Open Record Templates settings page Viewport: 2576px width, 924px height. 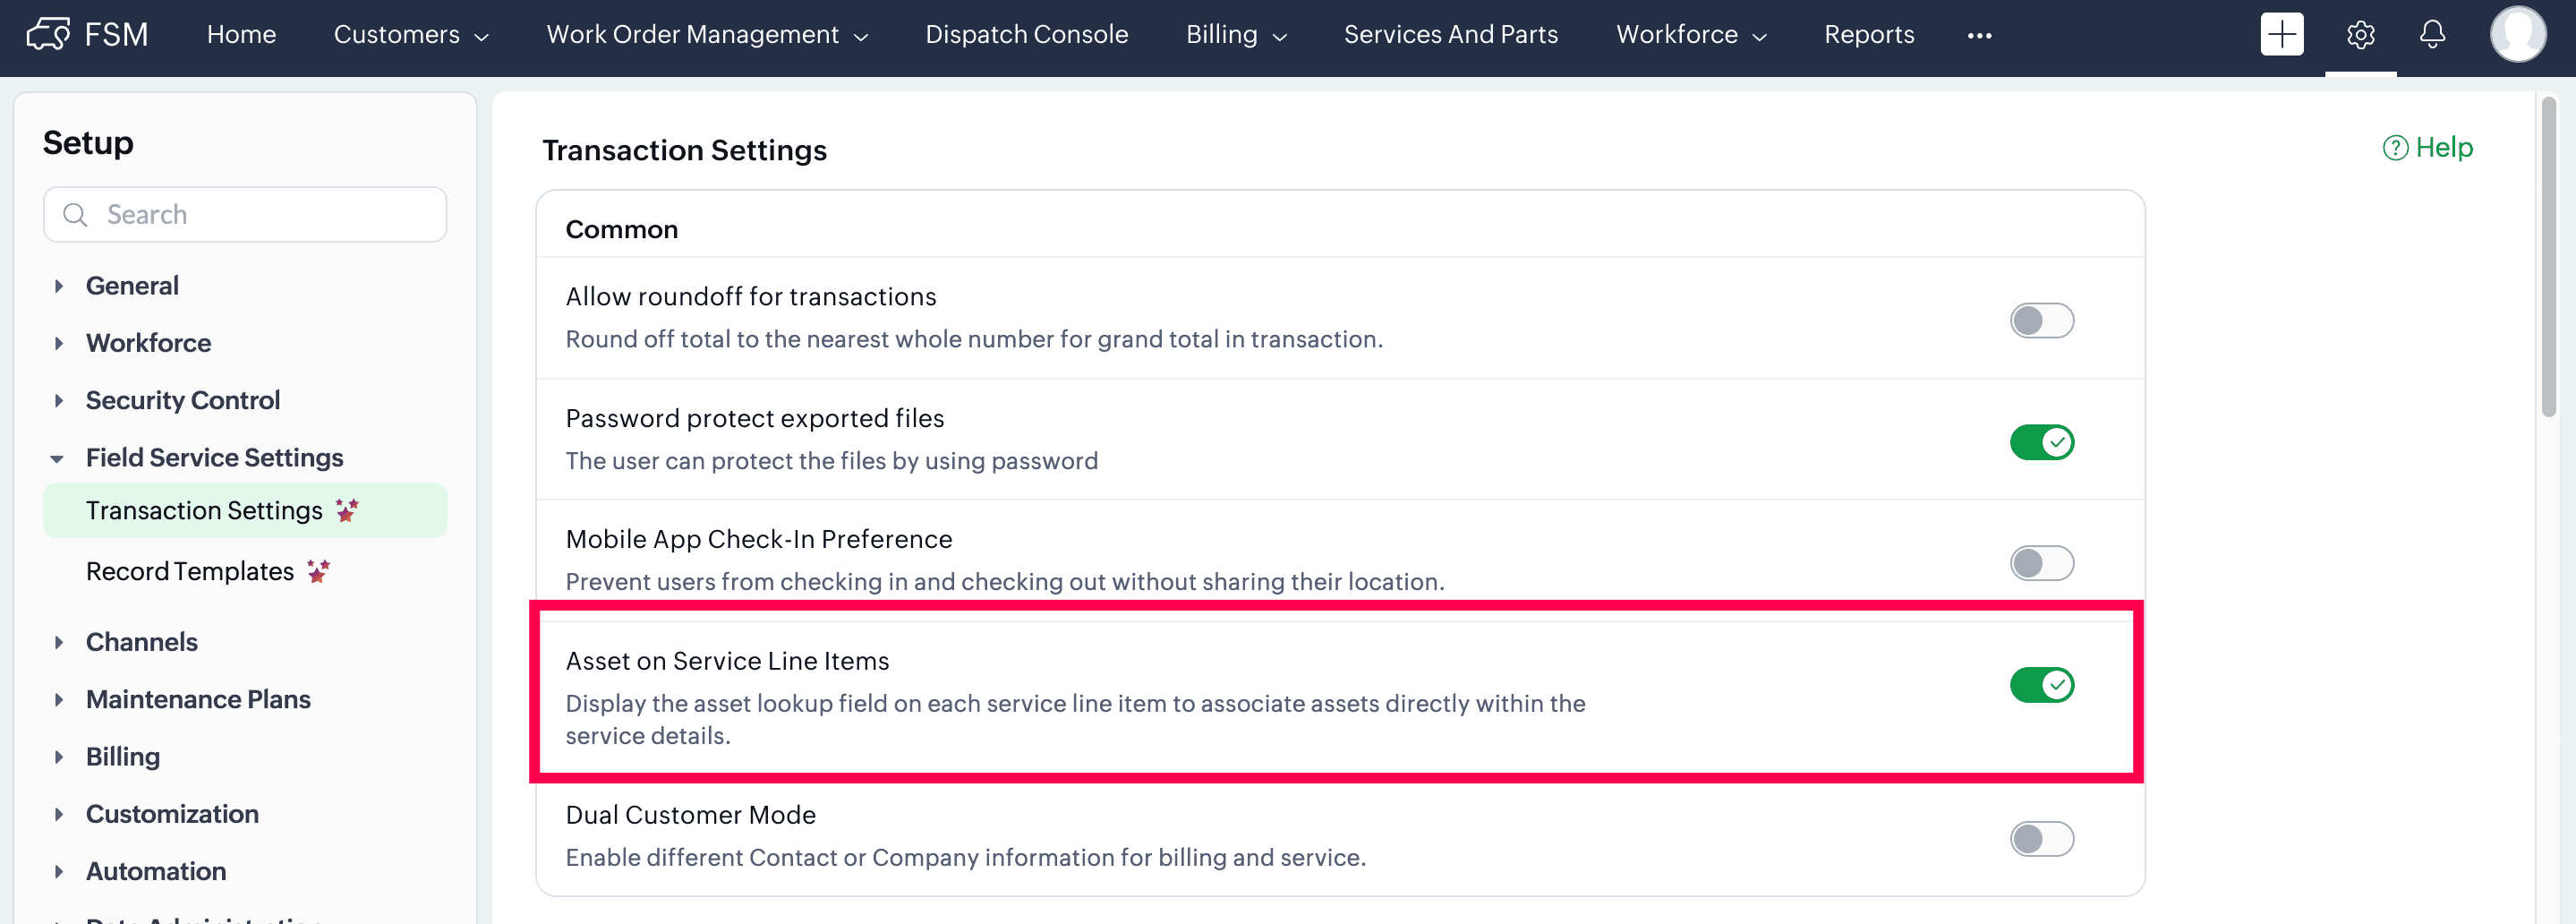coord(190,571)
